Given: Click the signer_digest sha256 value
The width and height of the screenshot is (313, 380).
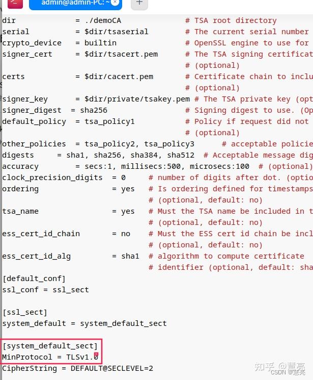Looking at the screenshot, I should [x=94, y=110].
